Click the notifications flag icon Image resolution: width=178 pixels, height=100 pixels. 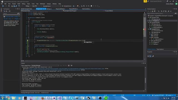tap(145, 1)
